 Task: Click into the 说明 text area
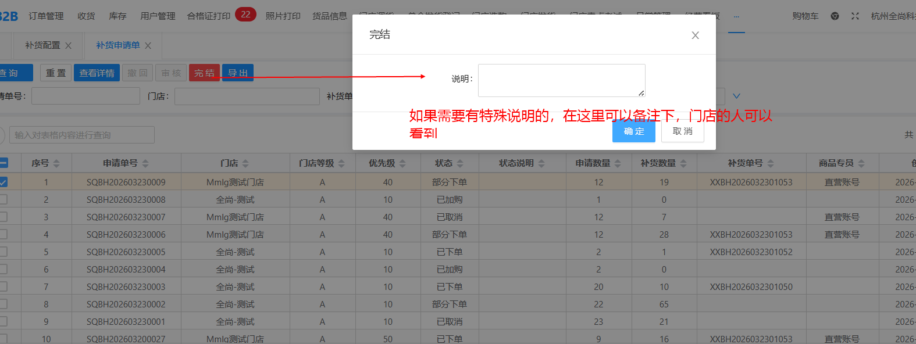[561, 80]
